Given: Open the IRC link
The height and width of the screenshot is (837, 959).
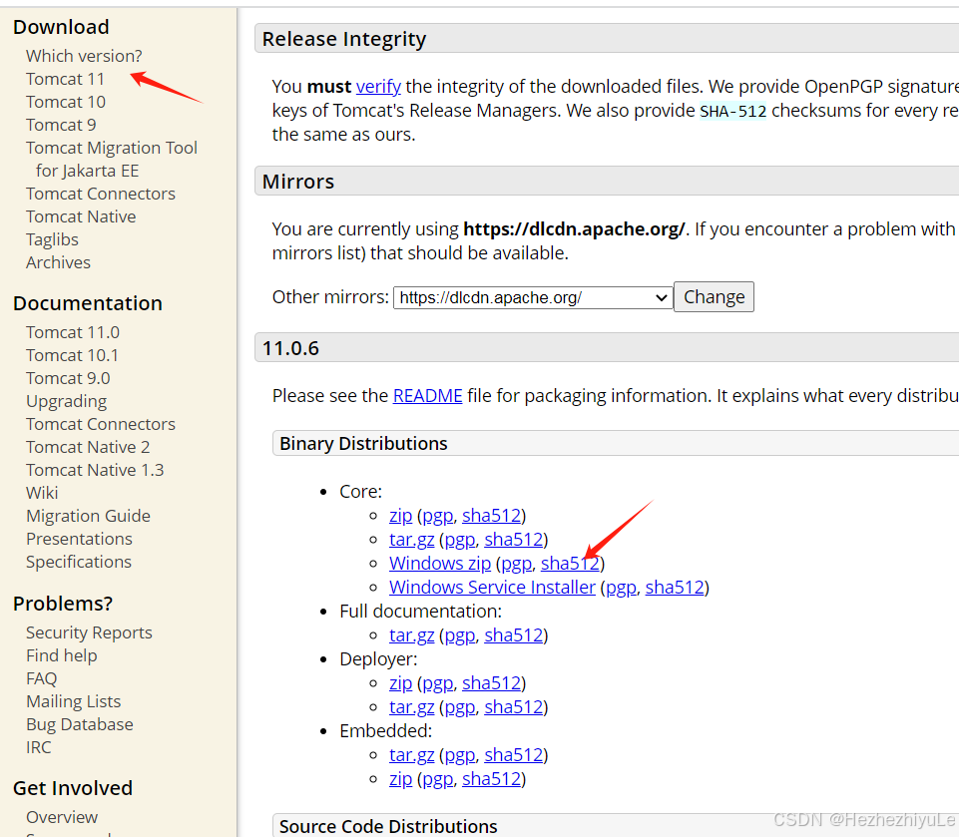Looking at the screenshot, I should point(38,747).
